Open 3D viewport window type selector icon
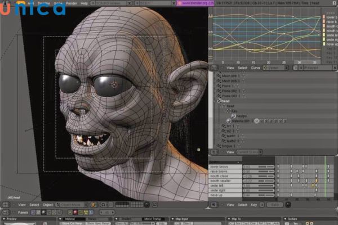The width and height of the screenshot is (338, 225). pyautogui.click(x=6, y=205)
